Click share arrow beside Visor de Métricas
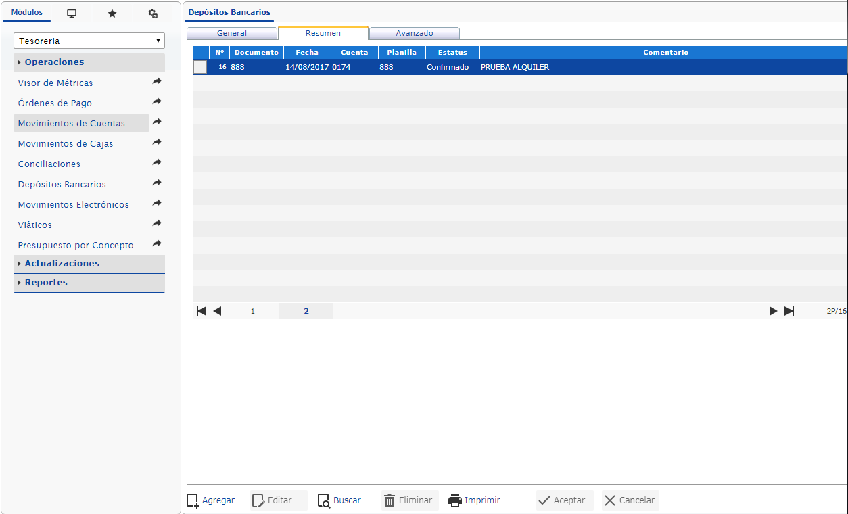Screen dimensions: 848x514 157,81
